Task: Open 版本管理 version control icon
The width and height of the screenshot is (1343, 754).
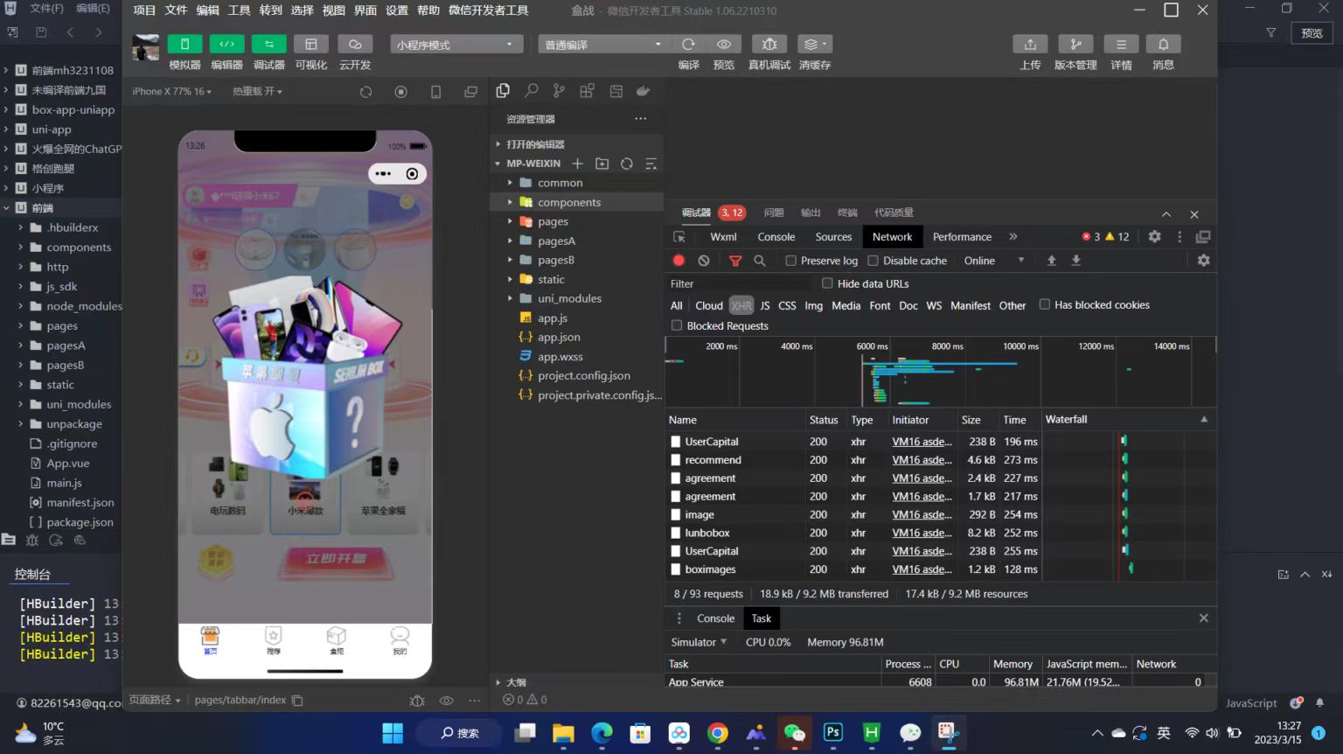Action: 1075,45
